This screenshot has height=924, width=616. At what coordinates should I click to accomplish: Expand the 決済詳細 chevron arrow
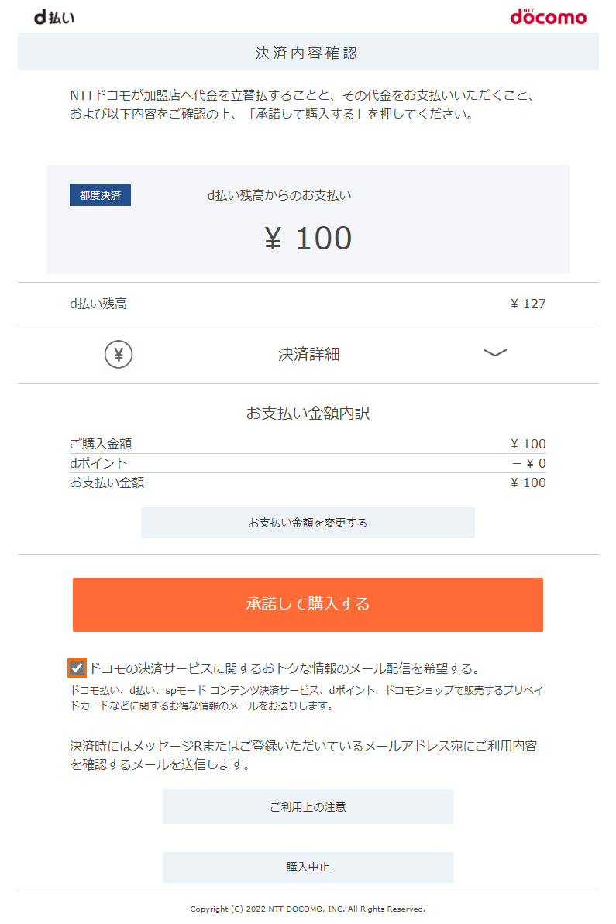click(x=494, y=353)
